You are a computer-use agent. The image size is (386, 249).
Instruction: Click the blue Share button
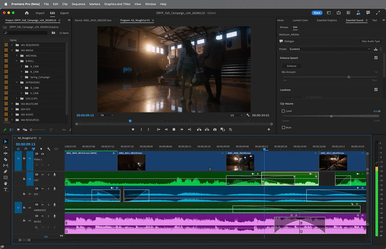(x=317, y=13)
